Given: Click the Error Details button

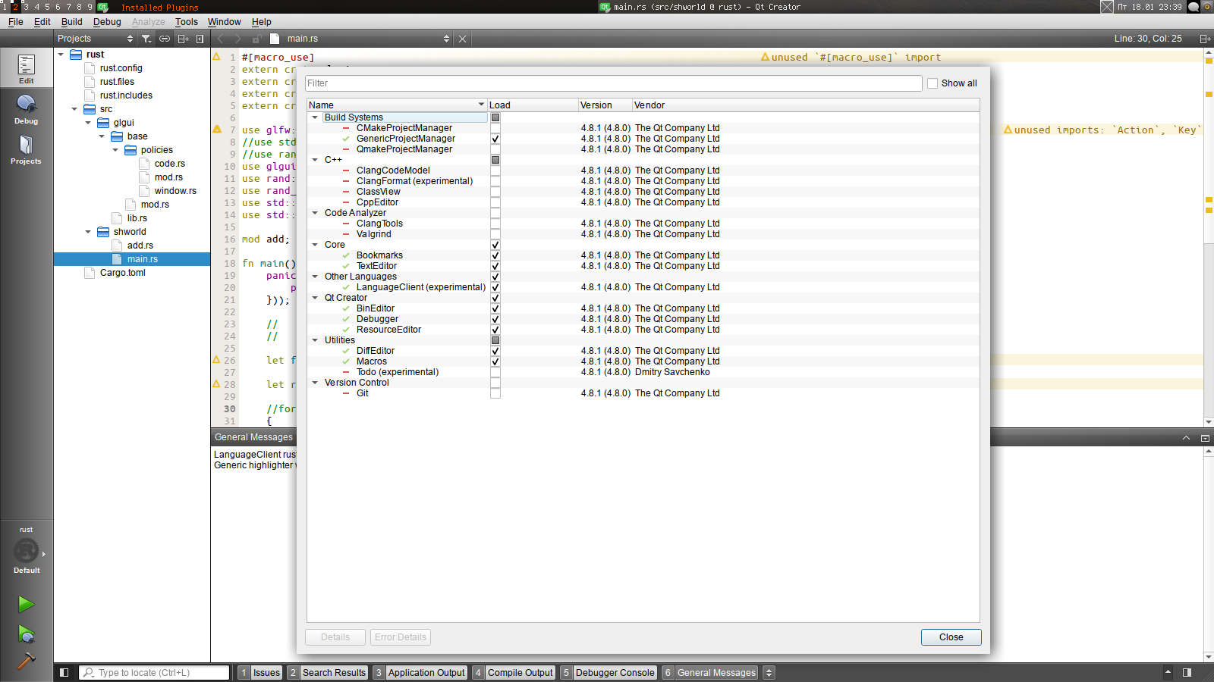Looking at the screenshot, I should click(x=401, y=637).
